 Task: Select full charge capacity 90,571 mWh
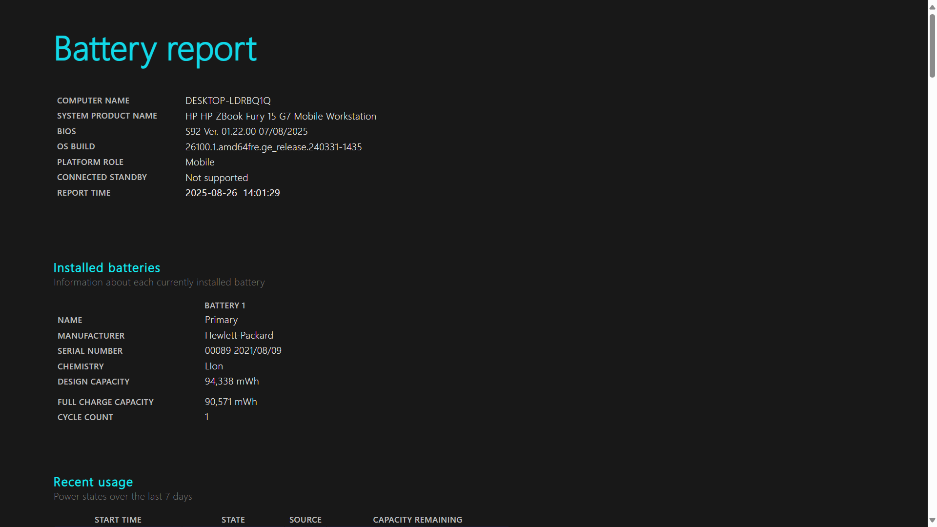point(231,402)
